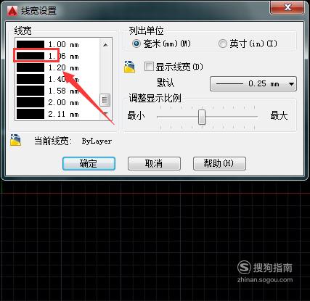Choose the 毫米(mm) unit radio button
Viewport: 310px width, 301px height.
click(136, 44)
